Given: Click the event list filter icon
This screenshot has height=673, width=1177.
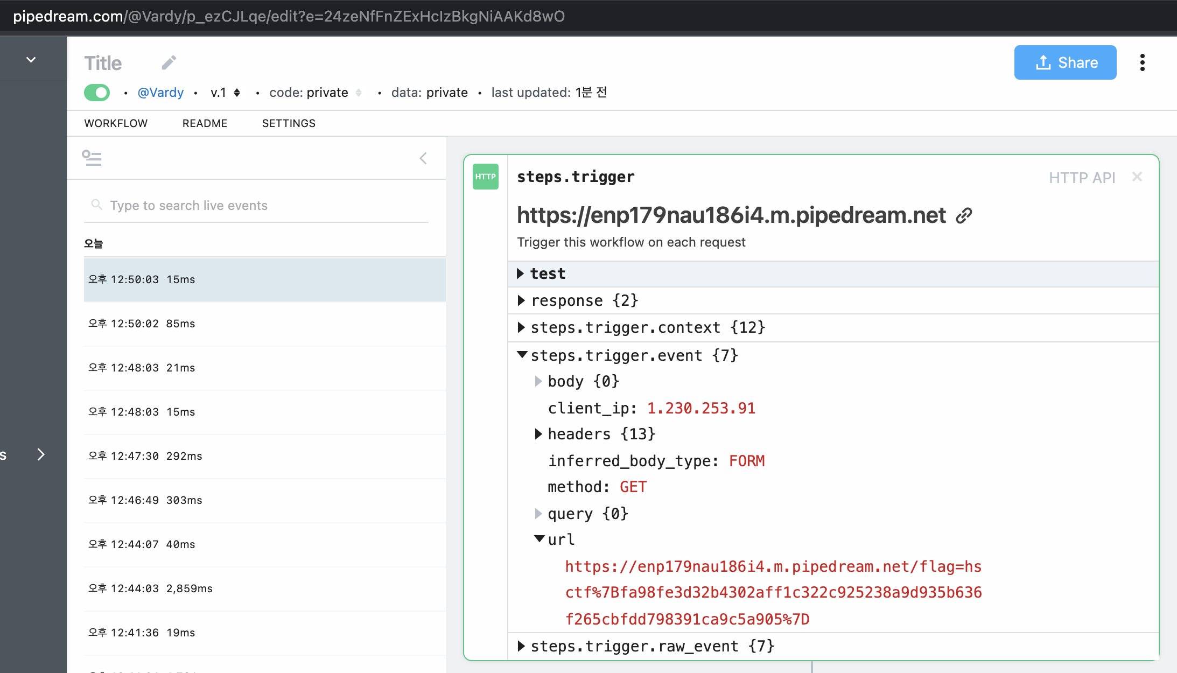Looking at the screenshot, I should [92, 158].
